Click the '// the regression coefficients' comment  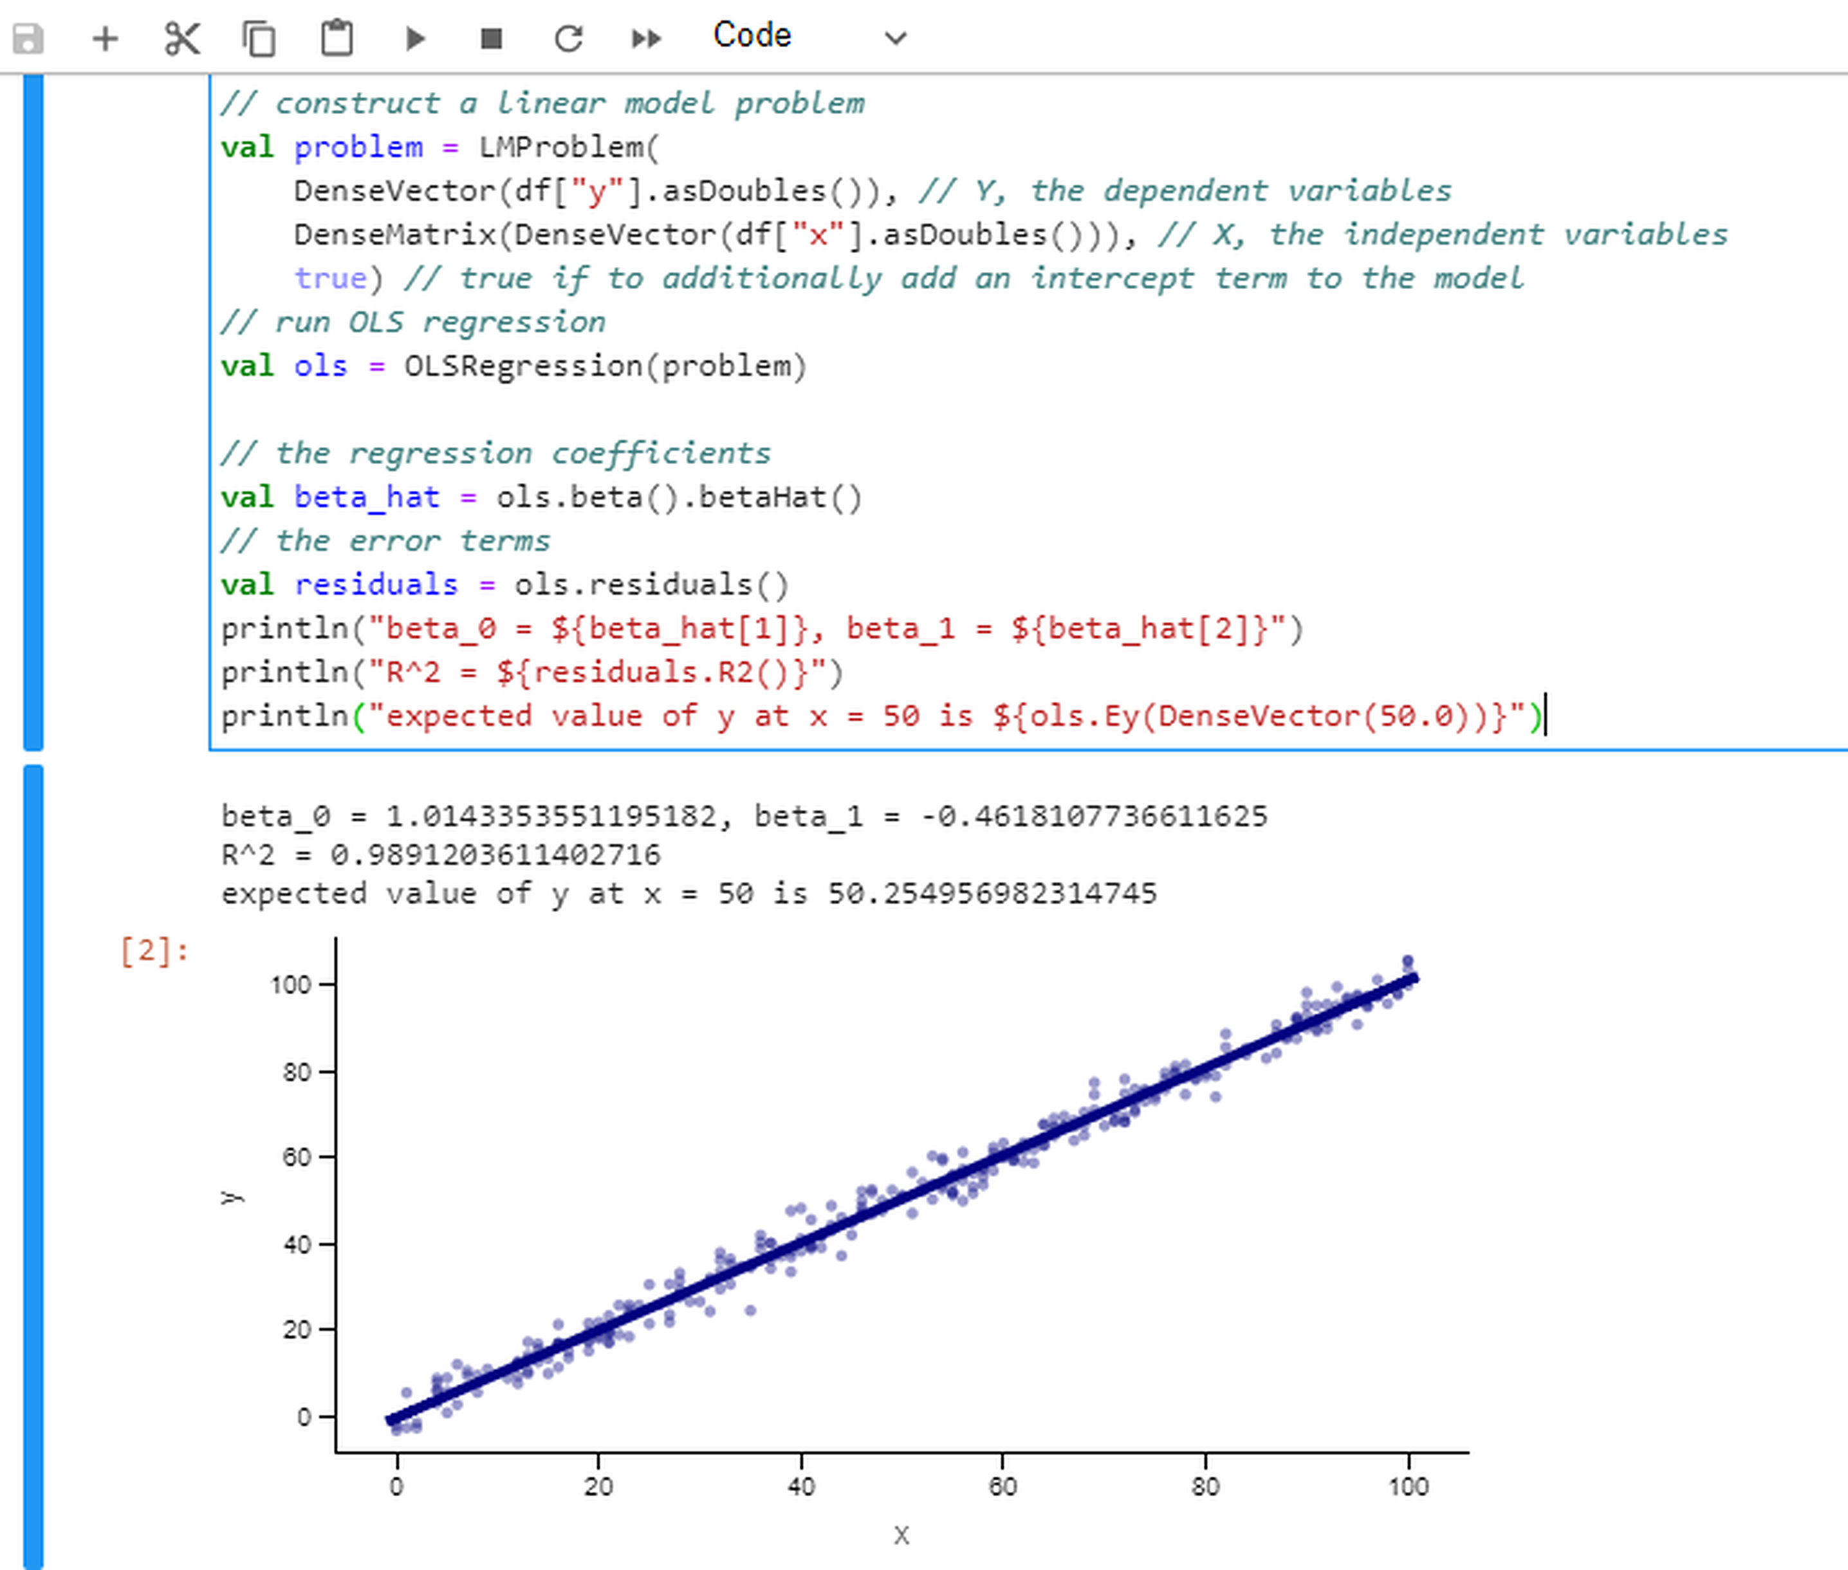coord(496,453)
